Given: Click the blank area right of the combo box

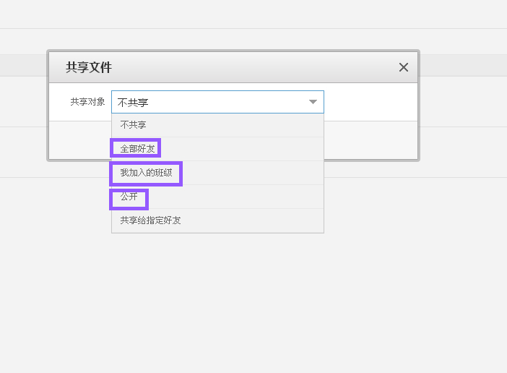Looking at the screenshot, I should click(x=370, y=102).
